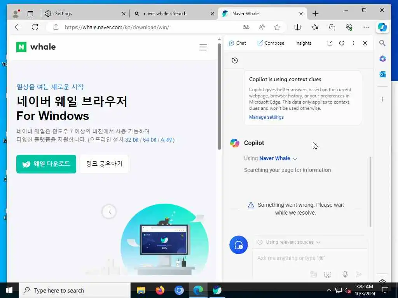Refresh the Copilot pane
The width and height of the screenshot is (398, 298).
[342, 43]
